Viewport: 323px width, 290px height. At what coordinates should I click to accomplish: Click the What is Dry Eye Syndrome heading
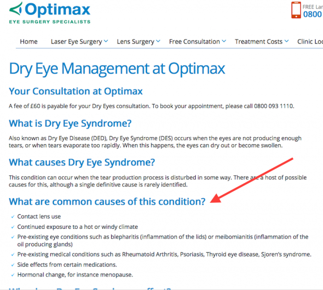coord(70,124)
